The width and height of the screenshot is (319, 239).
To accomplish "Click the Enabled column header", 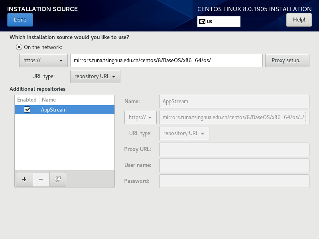I will 27,100.
